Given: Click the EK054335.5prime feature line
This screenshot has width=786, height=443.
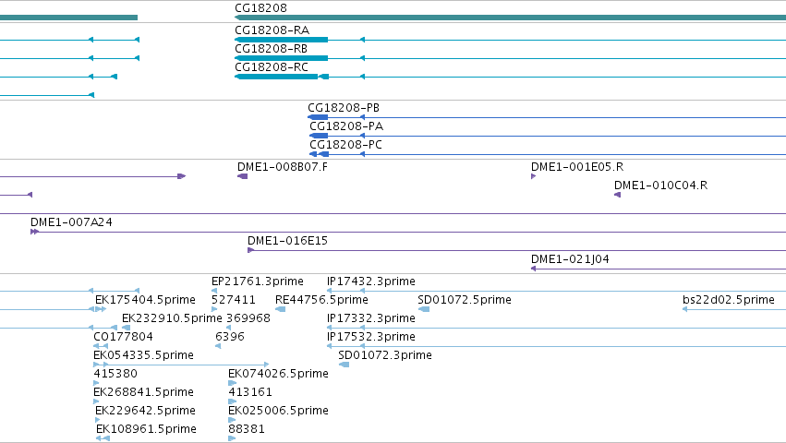Looking at the screenshot, I should tap(181, 365).
